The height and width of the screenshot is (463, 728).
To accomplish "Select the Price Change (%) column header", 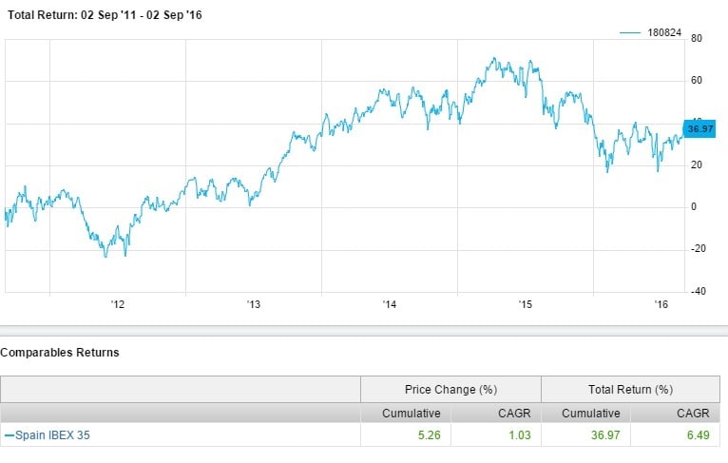I will click(450, 389).
